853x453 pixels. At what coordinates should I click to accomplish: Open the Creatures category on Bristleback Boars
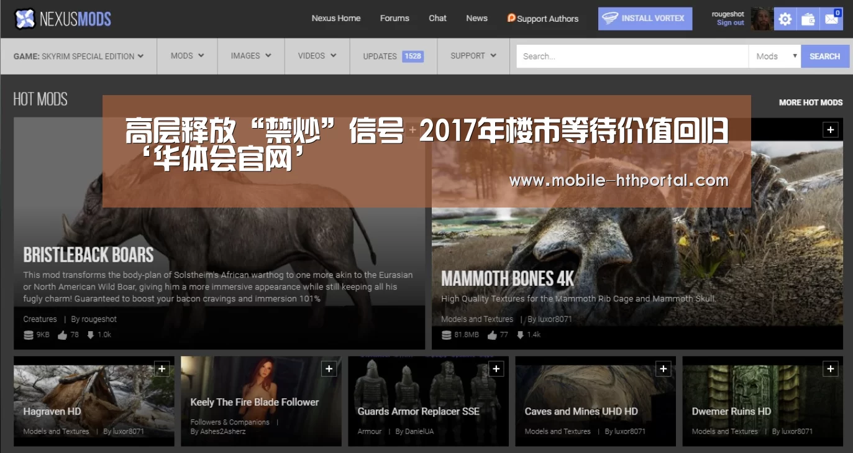[40, 319]
